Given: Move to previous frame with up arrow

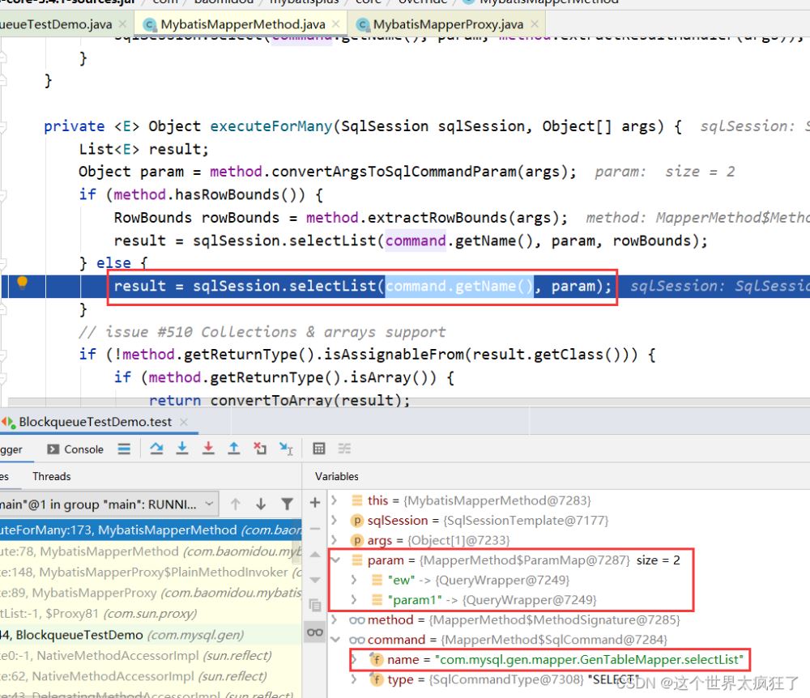Looking at the screenshot, I should 236,504.
